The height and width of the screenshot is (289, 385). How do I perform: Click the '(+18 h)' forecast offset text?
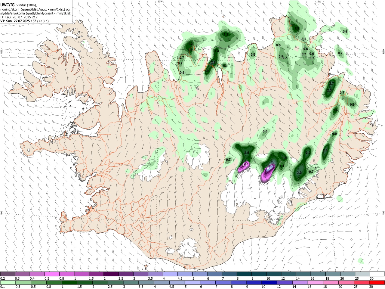coord(43,21)
